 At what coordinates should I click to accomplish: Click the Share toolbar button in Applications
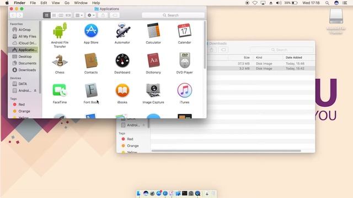[x=103, y=15]
